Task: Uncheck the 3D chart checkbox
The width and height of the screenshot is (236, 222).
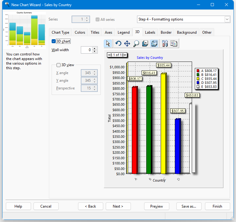Action: coord(54,41)
